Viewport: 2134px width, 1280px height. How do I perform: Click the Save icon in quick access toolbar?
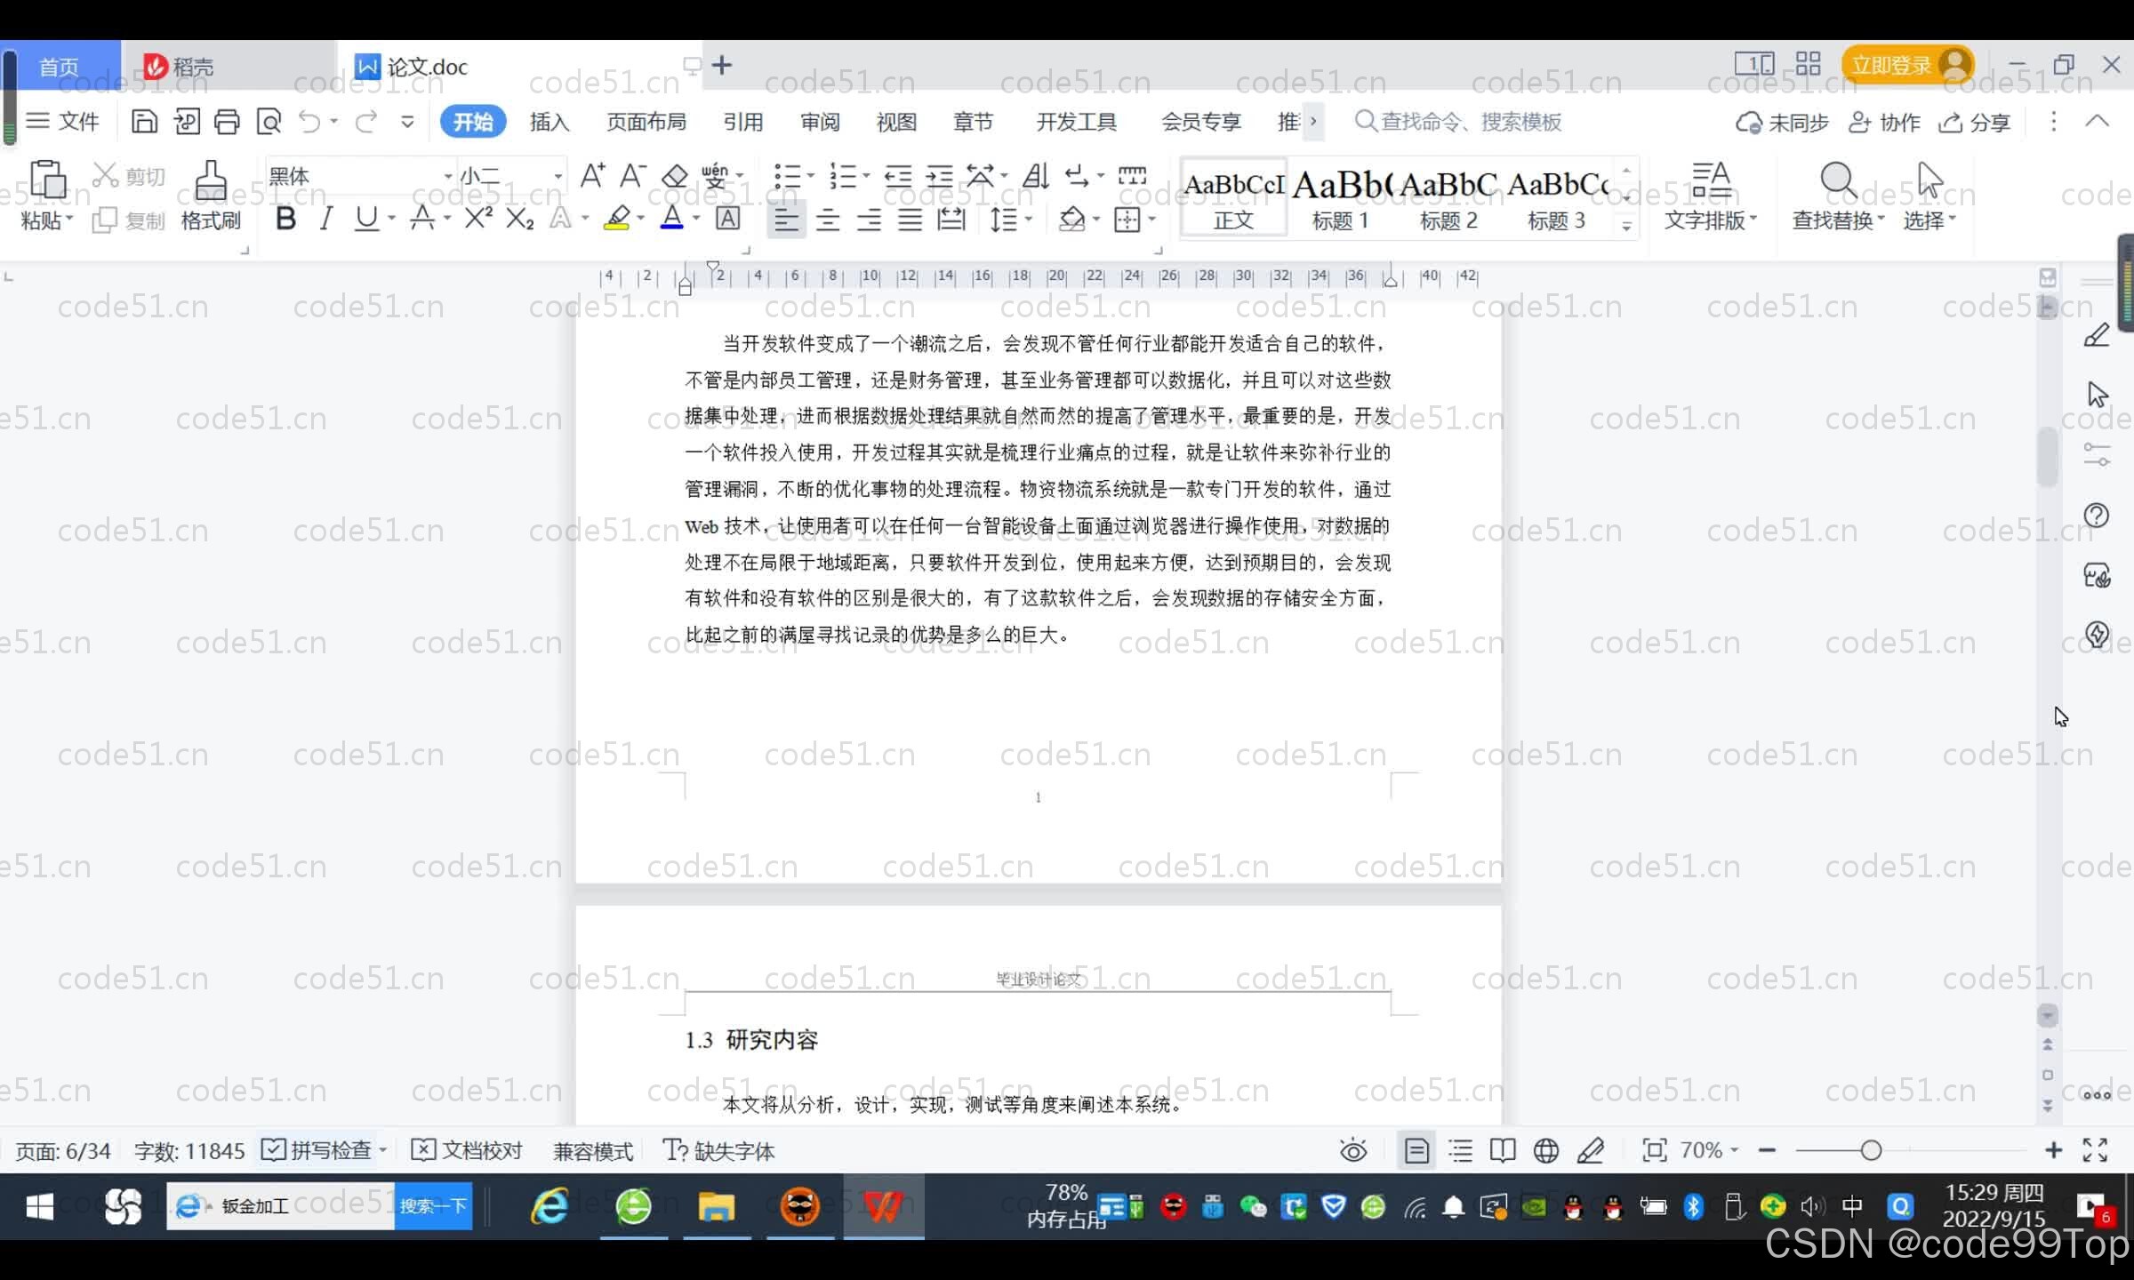pos(144,121)
